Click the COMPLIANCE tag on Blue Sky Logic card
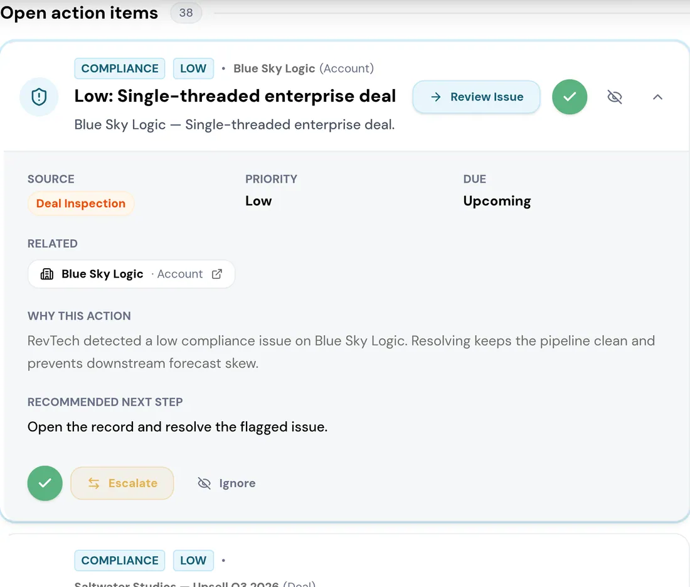 [120, 68]
